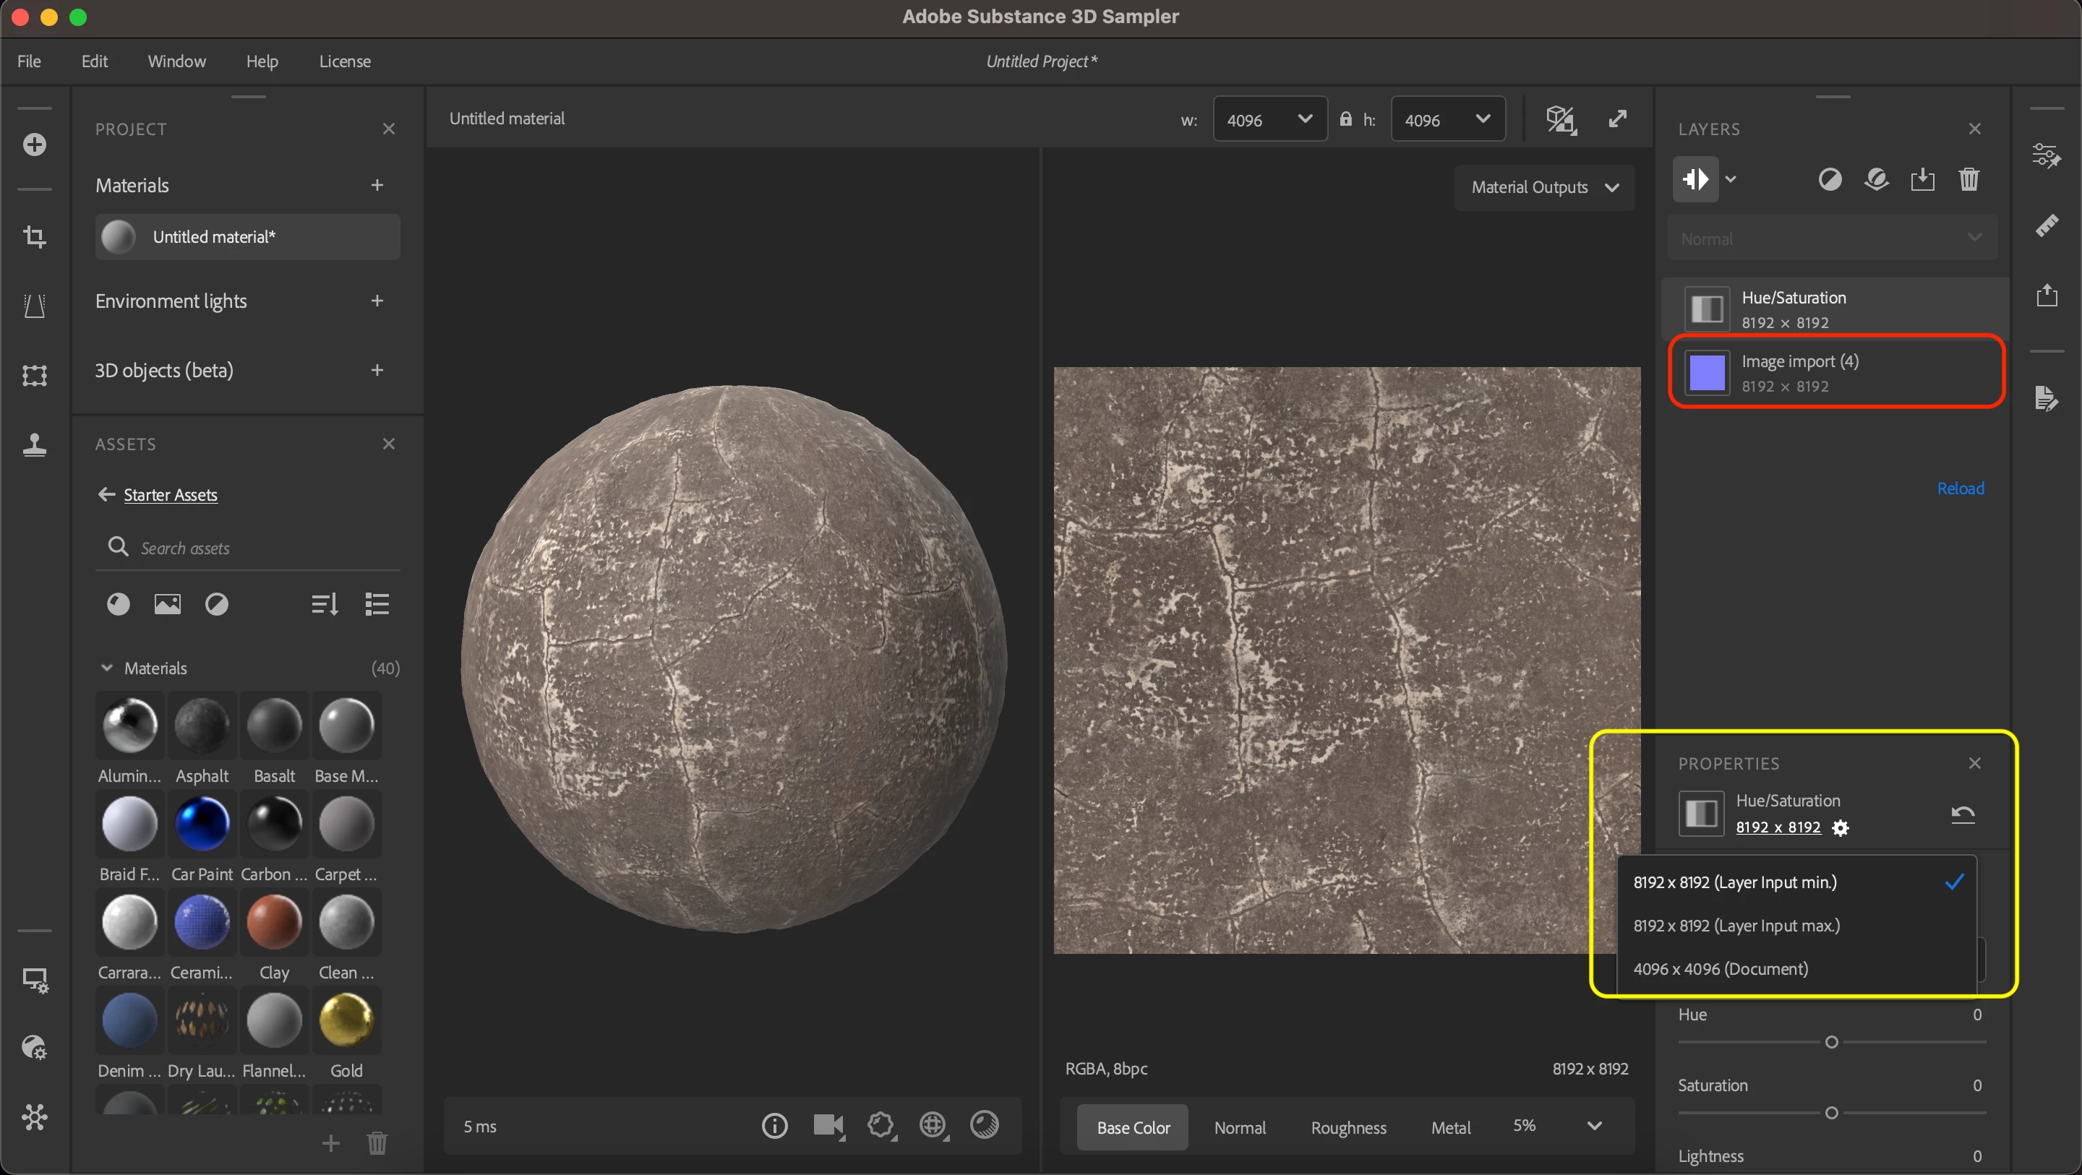The image size is (2082, 1175).
Task: Collapse the Materials assets section
Action: (x=107, y=668)
